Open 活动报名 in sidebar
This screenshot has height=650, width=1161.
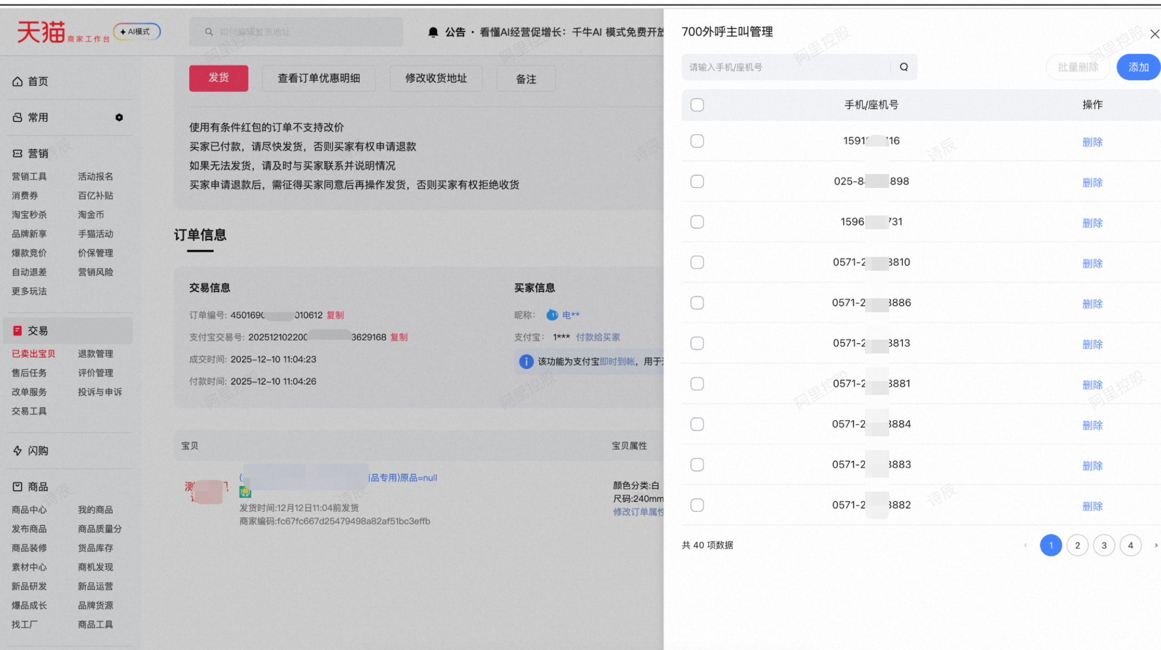tap(95, 176)
